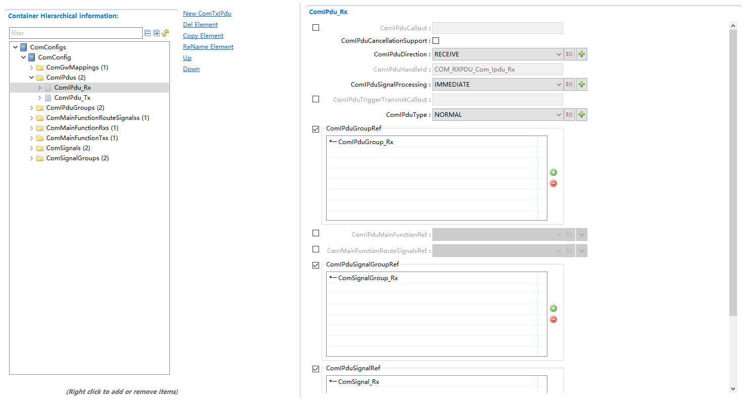Click the filter text field
Image resolution: width=749 pixels, height=401 pixels.
(x=76, y=33)
